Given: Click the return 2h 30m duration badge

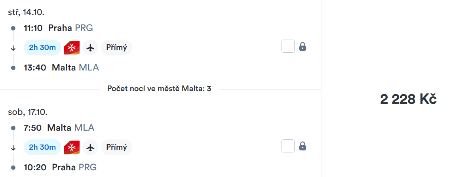Looking at the screenshot, I should [42, 147].
